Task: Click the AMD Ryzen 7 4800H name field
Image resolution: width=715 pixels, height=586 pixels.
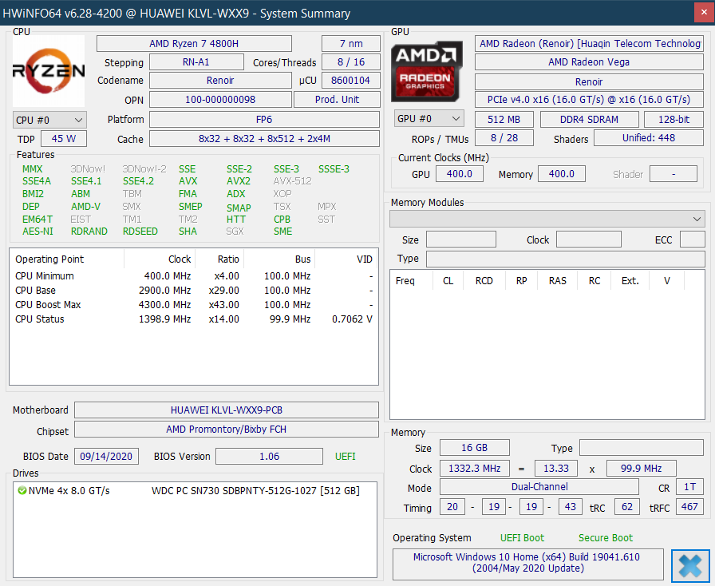Action: click(x=194, y=44)
